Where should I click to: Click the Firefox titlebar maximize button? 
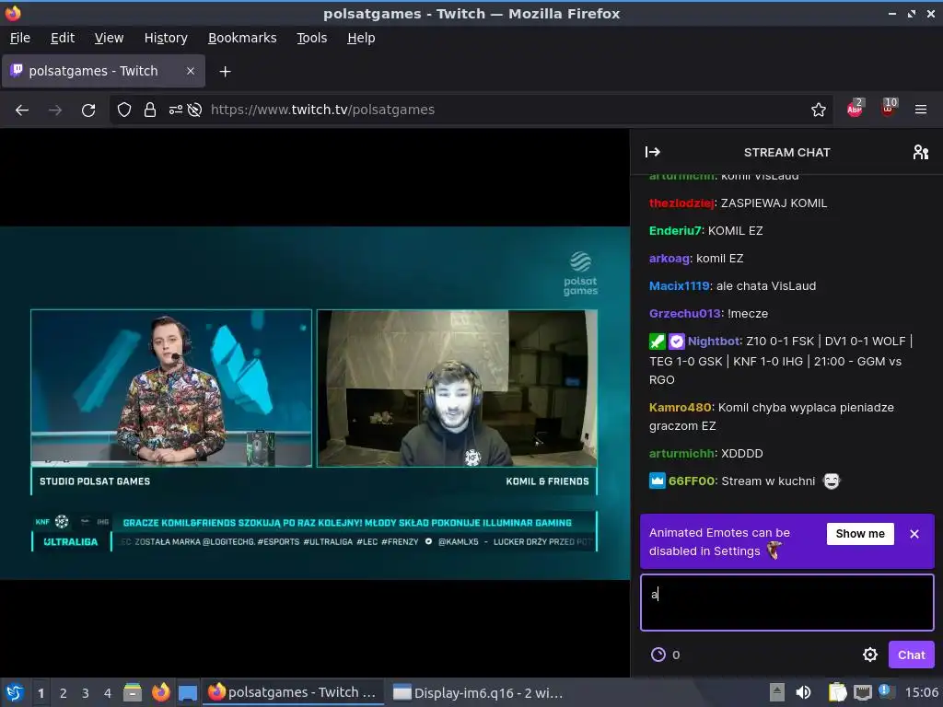pyautogui.click(x=912, y=13)
